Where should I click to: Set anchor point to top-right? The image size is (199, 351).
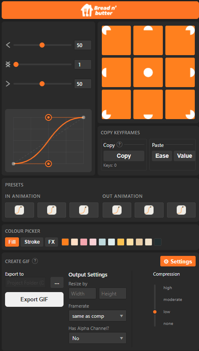pos(180,40)
